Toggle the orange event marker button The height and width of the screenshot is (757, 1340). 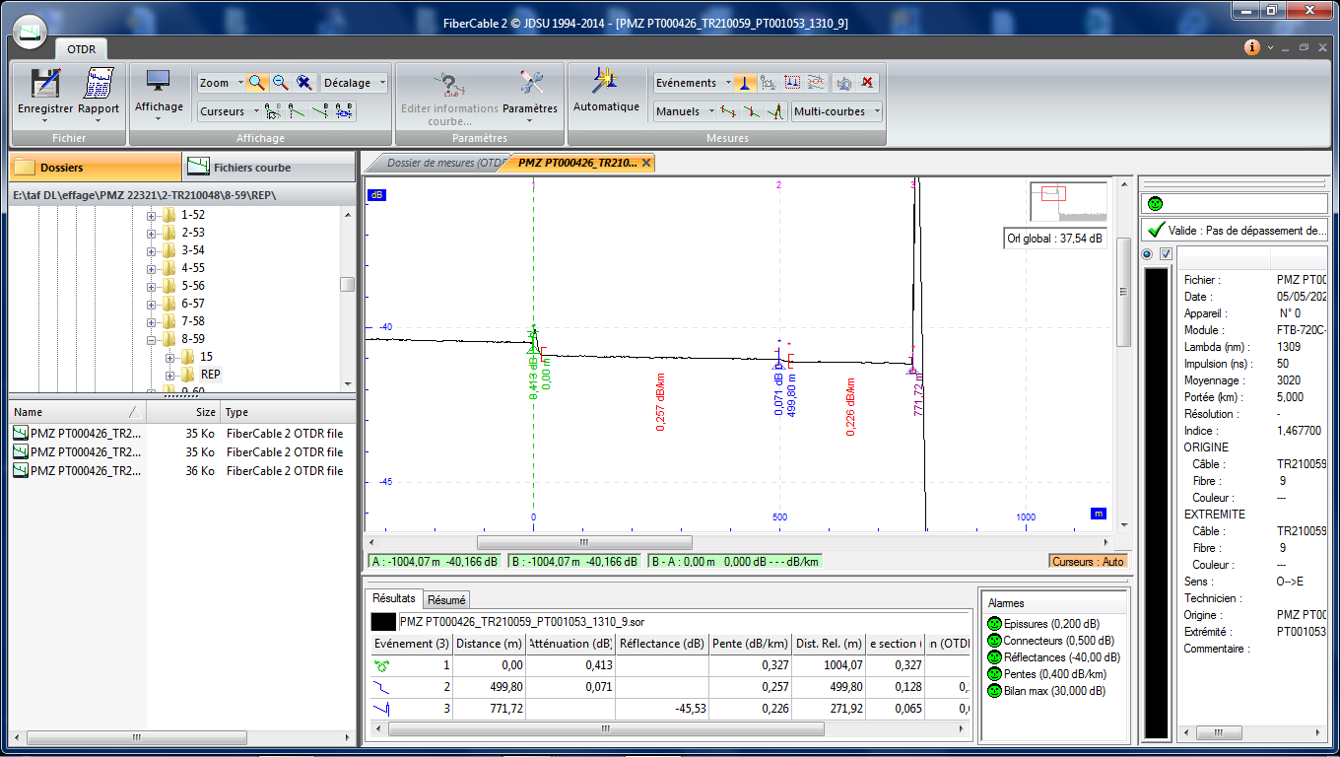coord(745,83)
